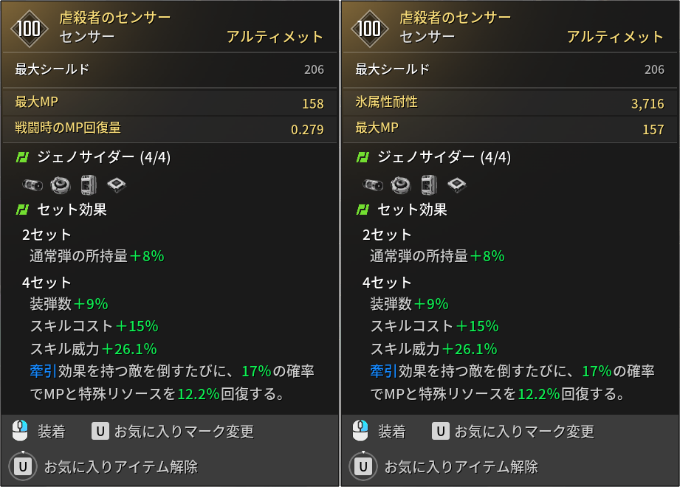Click blue 牽引 keyword link in left panel

[44, 371]
